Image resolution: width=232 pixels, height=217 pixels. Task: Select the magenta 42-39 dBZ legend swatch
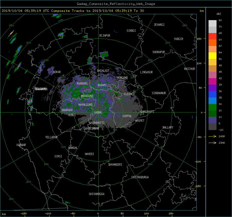212,81
